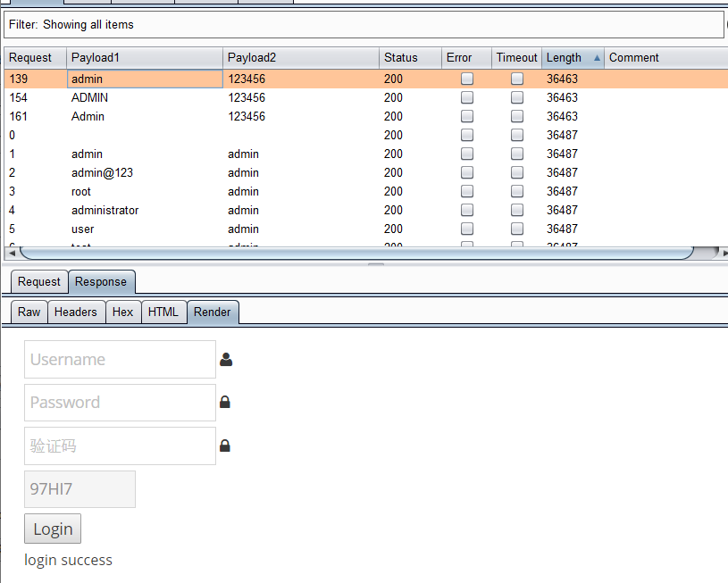The width and height of the screenshot is (728, 583).
Task: Open the HTML response tab
Action: [163, 312]
